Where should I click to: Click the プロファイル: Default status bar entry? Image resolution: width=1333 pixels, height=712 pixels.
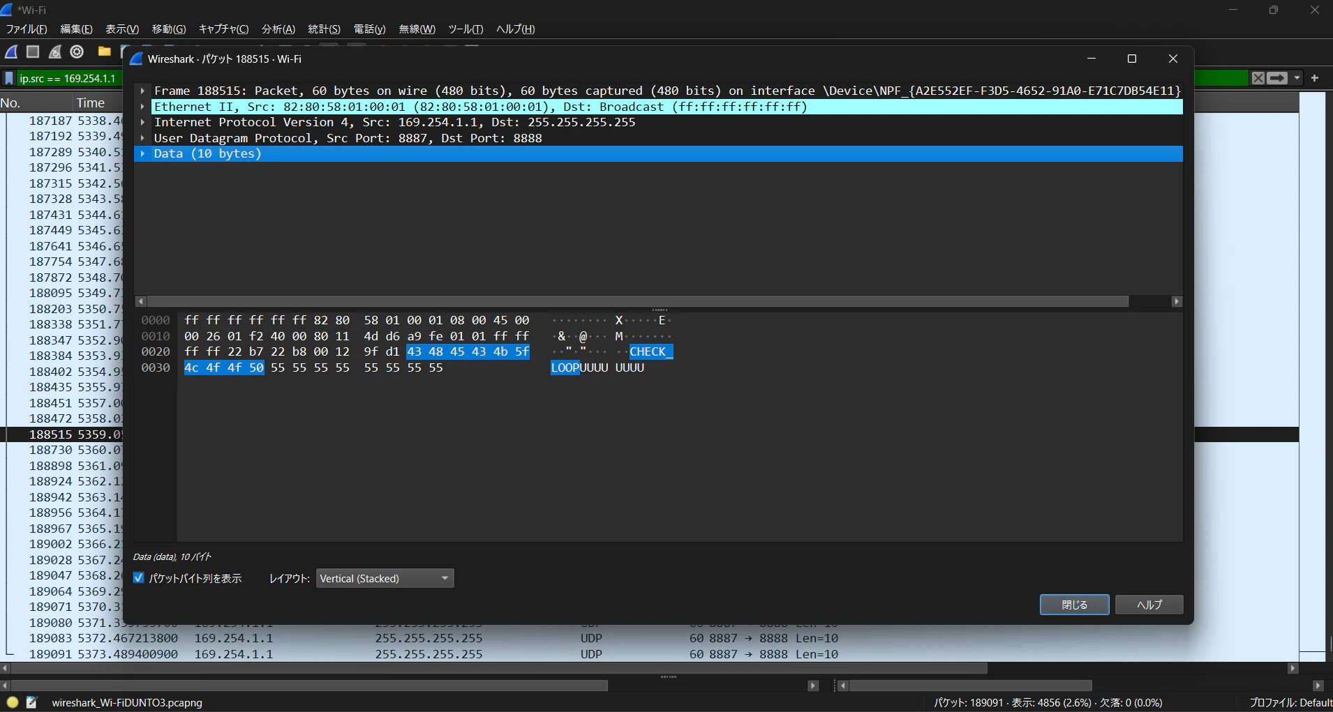1290,702
